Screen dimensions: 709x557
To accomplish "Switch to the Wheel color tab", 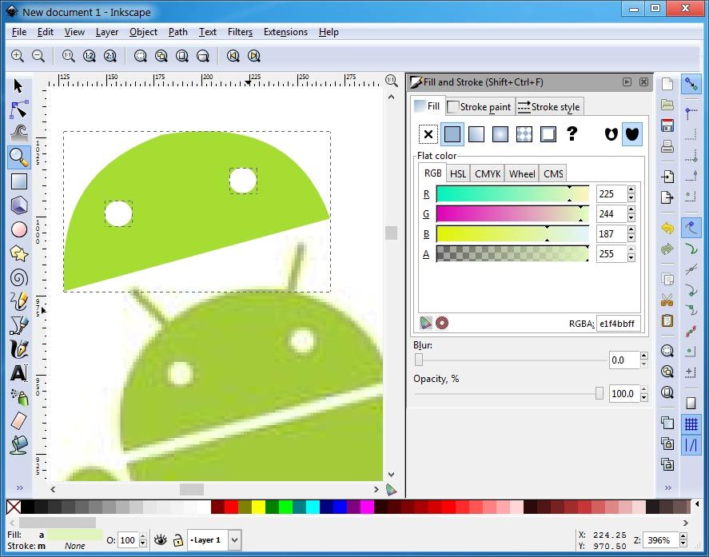I will [522, 173].
